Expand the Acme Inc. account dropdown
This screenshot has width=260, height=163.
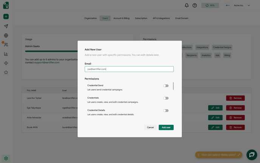tap(249, 5)
